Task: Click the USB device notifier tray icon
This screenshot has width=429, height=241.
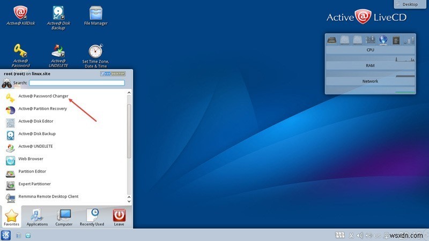Action: pos(368,235)
